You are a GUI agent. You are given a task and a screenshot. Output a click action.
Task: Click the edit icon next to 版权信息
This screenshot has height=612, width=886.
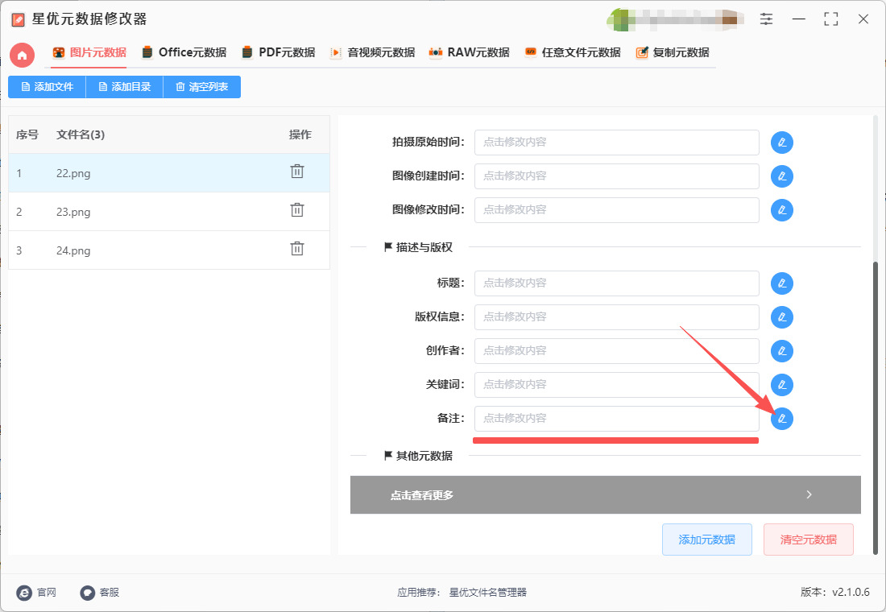click(x=782, y=317)
